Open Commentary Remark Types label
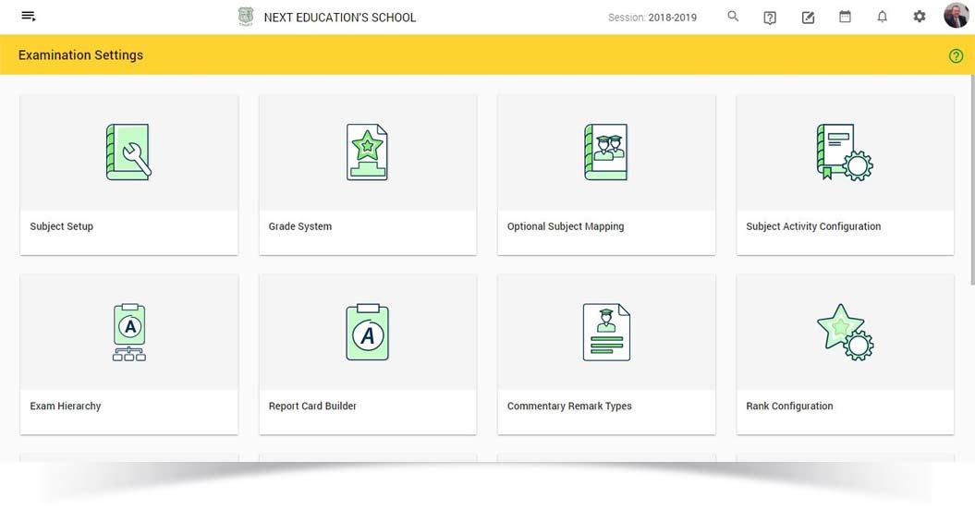 (x=569, y=407)
